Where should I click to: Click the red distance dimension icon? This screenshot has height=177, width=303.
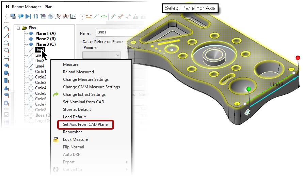tap(89, 16)
